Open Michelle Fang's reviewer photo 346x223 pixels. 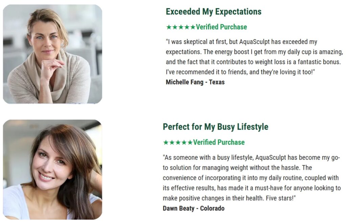click(52, 54)
